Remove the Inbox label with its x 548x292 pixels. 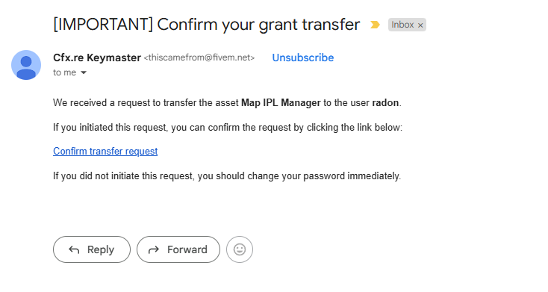click(420, 25)
